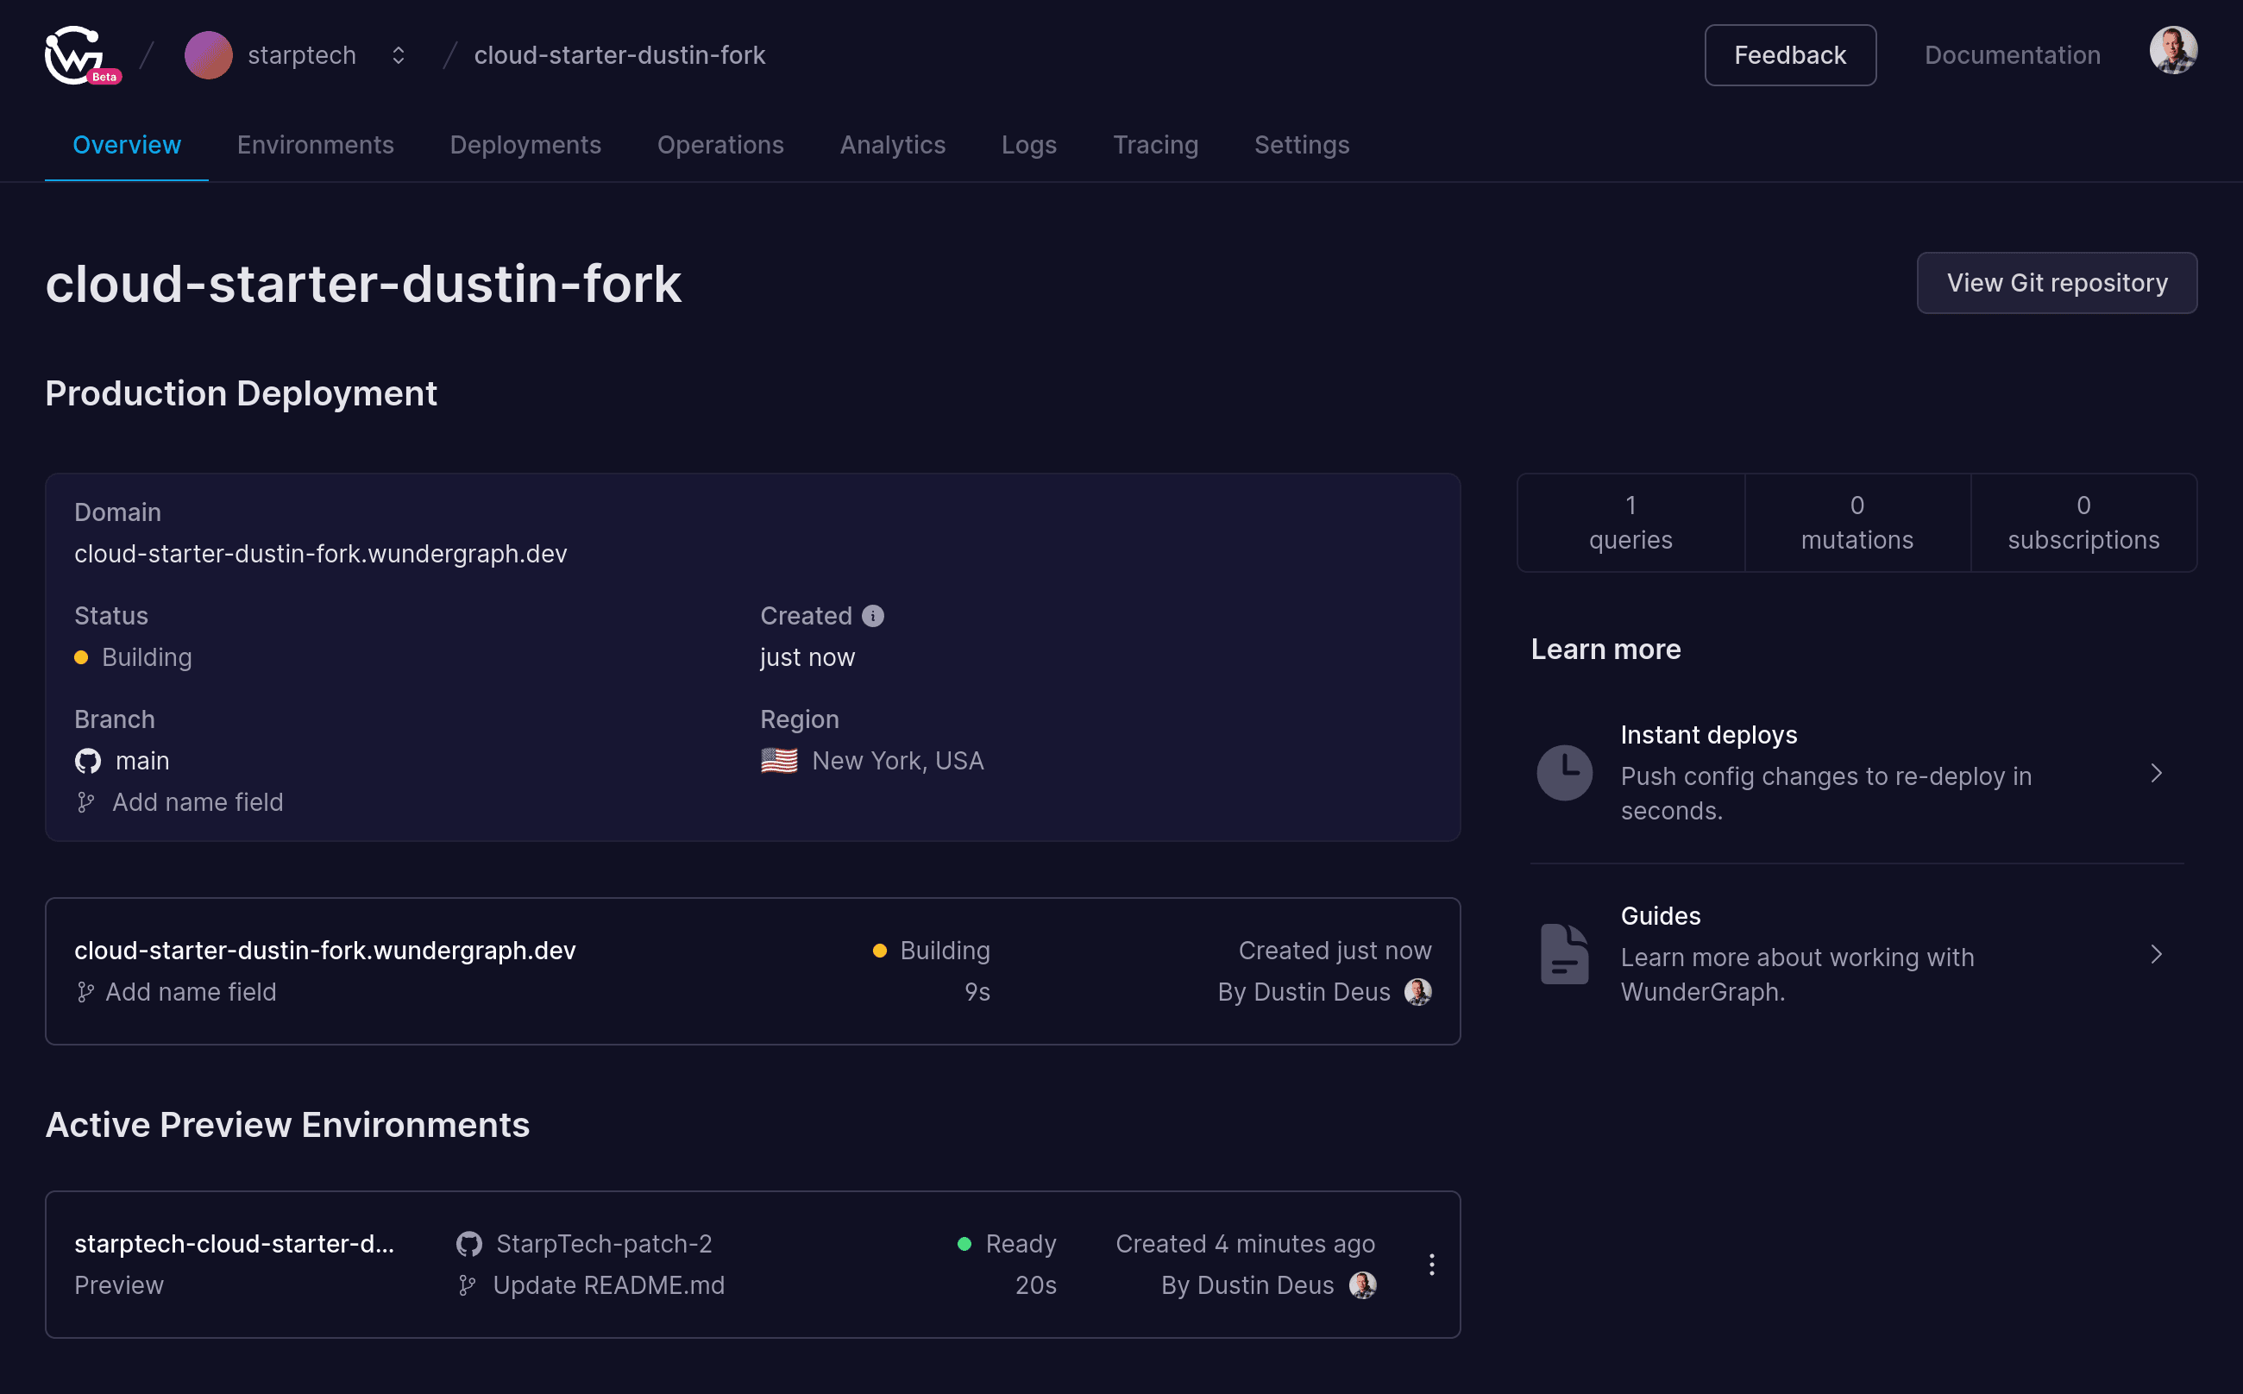Click the Feedback button
This screenshot has width=2243, height=1394.
[1789, 55]
